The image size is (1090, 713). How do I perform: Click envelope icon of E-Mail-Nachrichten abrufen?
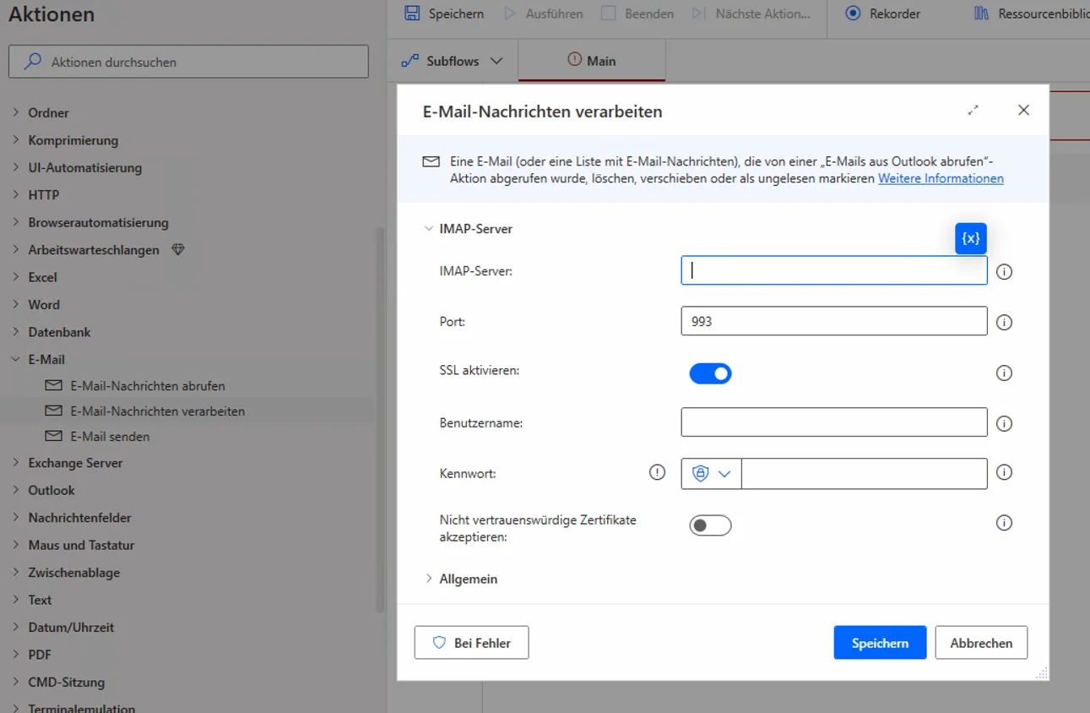coord(54,385)
